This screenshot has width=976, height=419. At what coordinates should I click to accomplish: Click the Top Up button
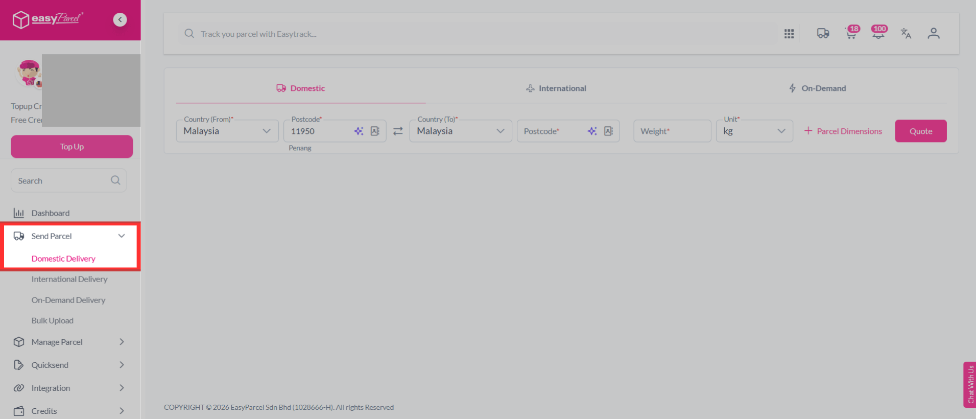pyautogui.click(x=72, y=147)
